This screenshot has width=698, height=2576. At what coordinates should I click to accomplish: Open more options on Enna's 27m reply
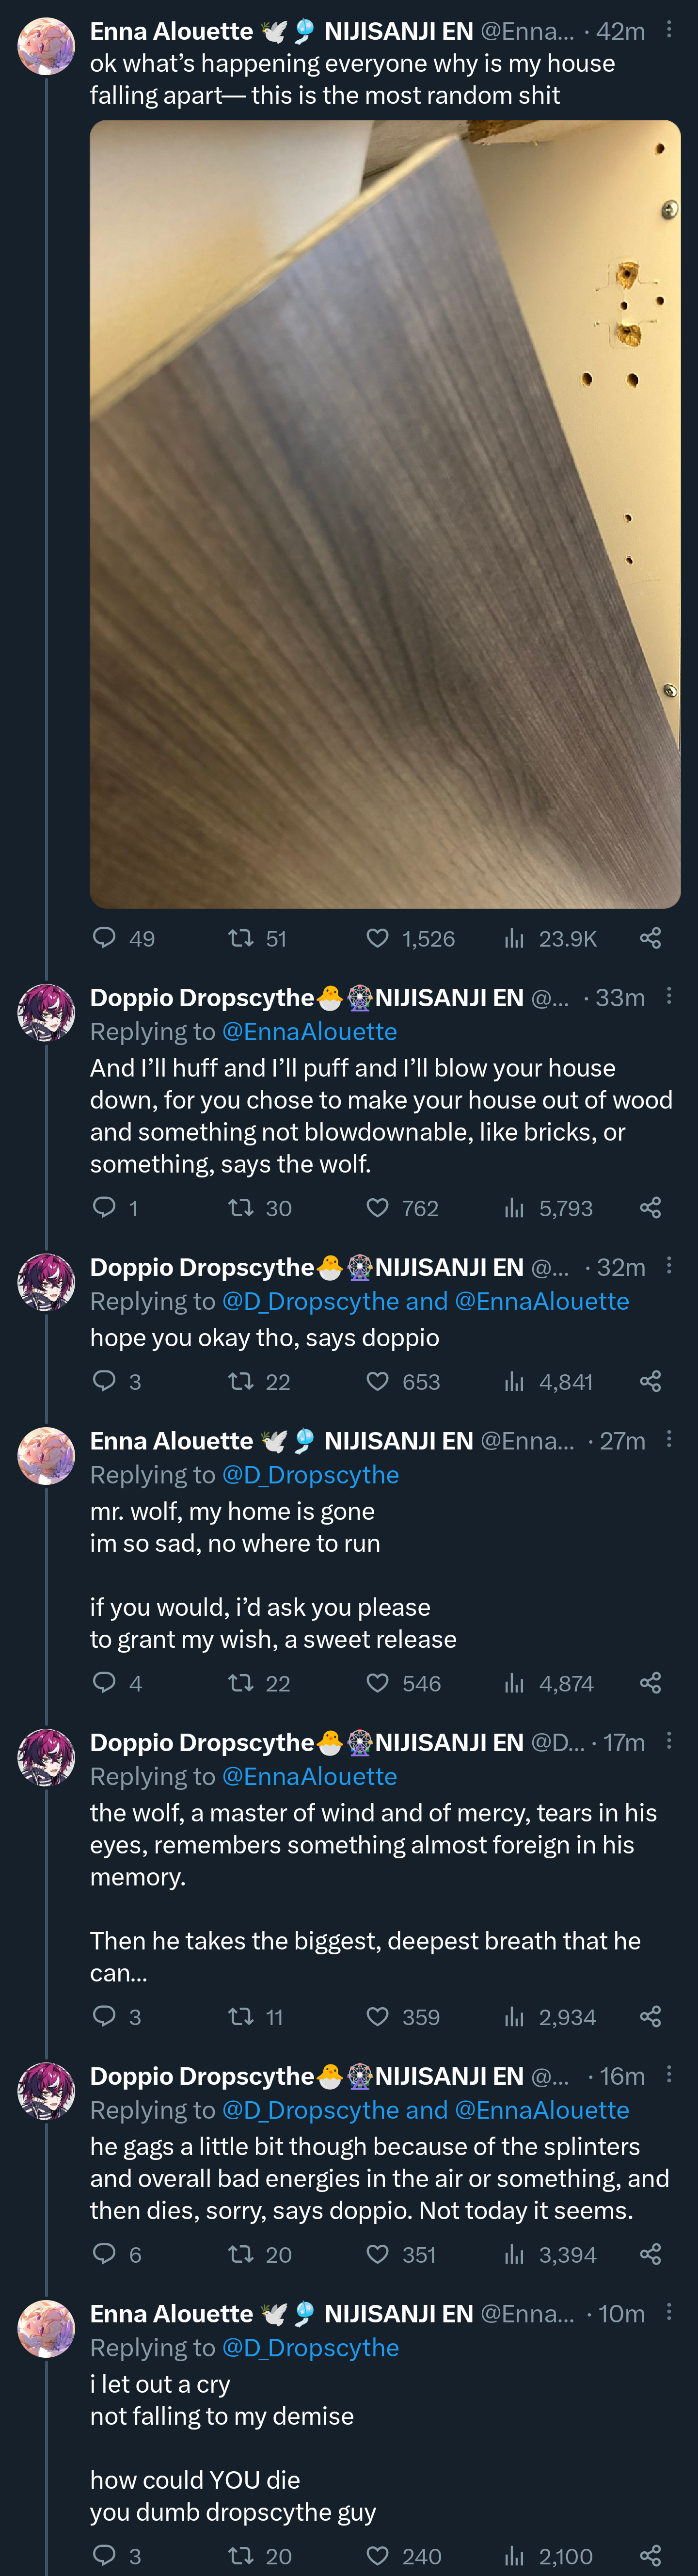[669, 1439]
